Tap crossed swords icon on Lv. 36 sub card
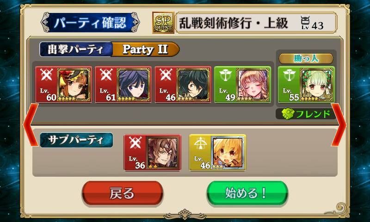The height and width of the screenshot is (222, 370). 135,143
